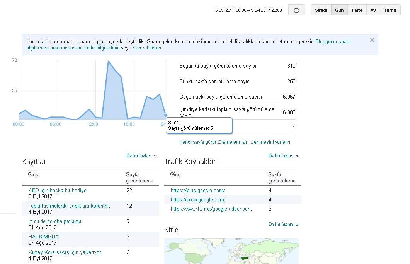Open Daha fazlası link above Trafik Kaynakları

(x=283, y=156)
